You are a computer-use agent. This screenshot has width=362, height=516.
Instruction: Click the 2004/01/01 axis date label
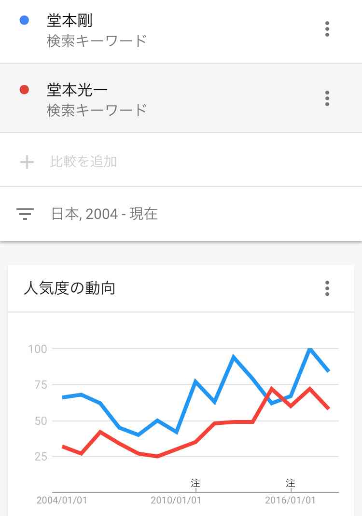coord(62,500)
